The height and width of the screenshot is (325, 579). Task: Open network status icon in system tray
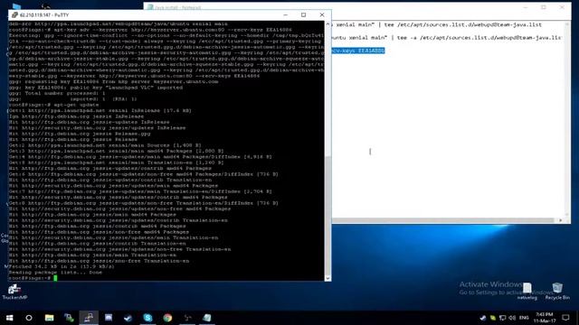click(503, 318)
